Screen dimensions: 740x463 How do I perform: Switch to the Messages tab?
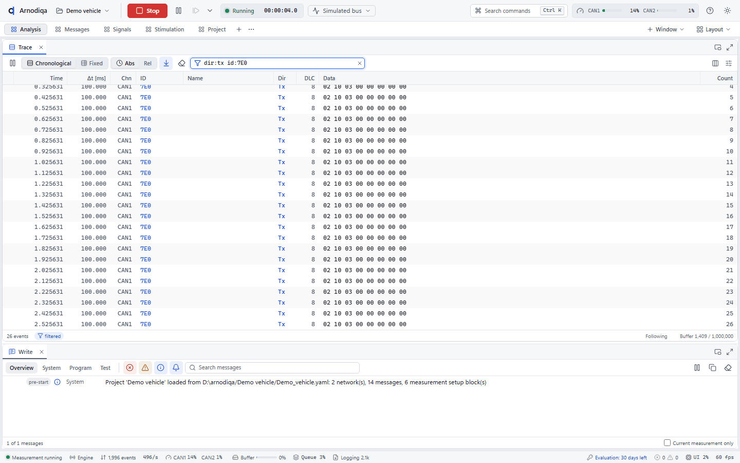point(72,29)
